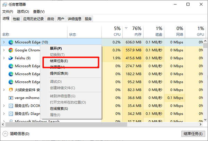The height and width of the screenshot is (141, 208).
Task: Expand the 火绒安全软件 process group
Action: [x=4, y=90]
